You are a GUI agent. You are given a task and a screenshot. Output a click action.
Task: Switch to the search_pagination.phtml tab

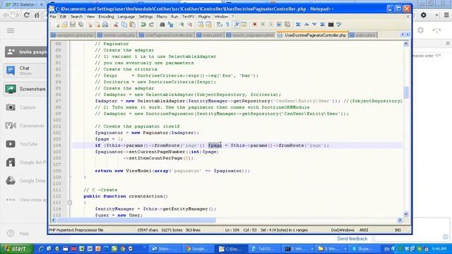pyautogui.click(x=250, y=35)
